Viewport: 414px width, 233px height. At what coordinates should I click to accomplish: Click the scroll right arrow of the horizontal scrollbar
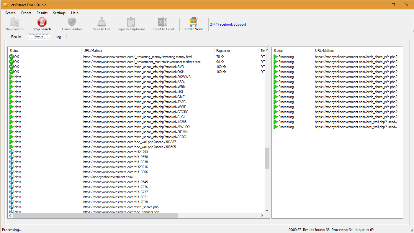point(262,216)
